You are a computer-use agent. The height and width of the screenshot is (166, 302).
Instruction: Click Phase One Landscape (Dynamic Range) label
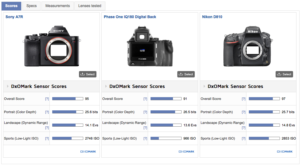tap(124, 123)
